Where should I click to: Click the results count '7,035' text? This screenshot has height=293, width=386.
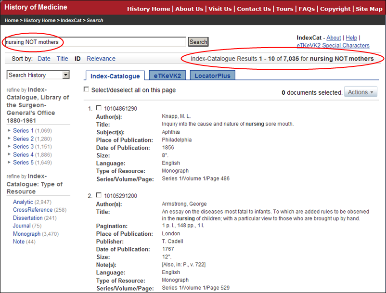coord(291,59)
